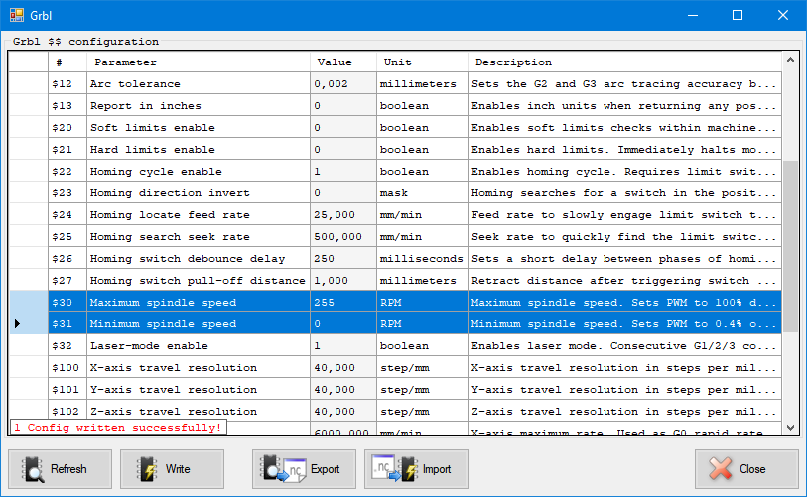Click 'Laser-mode enable' parameter text
Image resolution: width=807 pixels, height=497 pixels.
(x=149, y=346)
